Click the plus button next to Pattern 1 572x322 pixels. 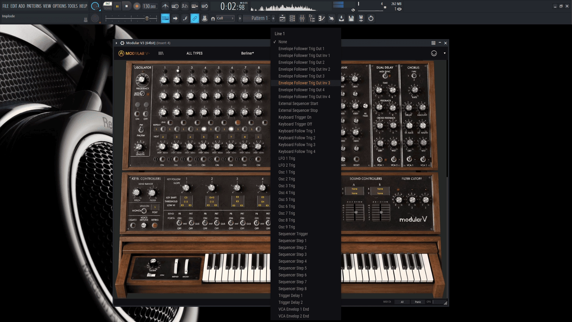[x=273, y=18]
